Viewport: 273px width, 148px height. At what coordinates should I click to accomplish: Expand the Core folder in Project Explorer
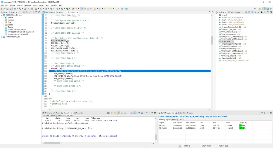coord(4,22)
